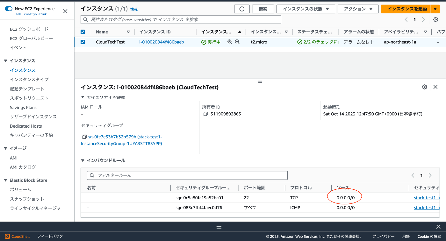
Task: Open 起動テンプレート in sidebar
Action: point(27,89)
